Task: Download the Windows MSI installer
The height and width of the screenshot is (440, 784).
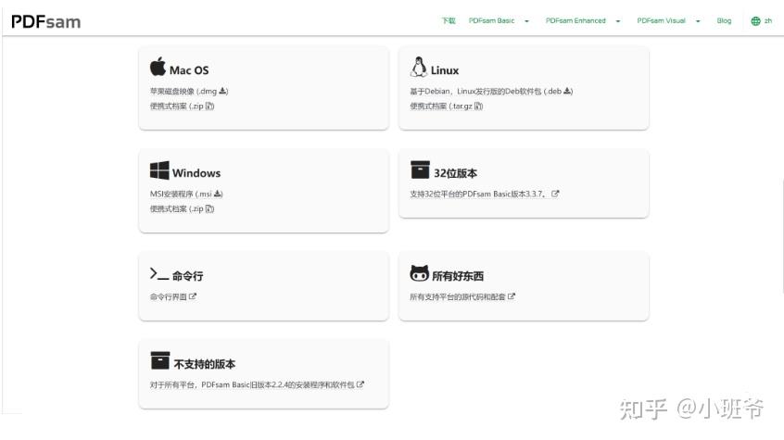Action: [x=186, y=194]
